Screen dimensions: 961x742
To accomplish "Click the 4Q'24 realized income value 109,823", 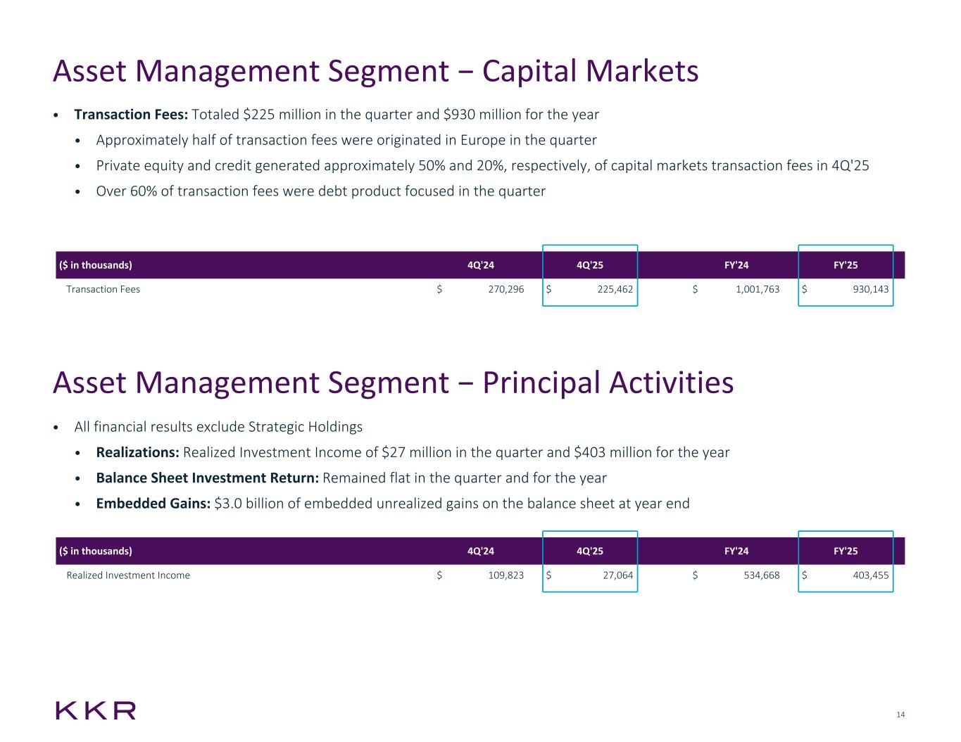I will click(x=505, y=575).
